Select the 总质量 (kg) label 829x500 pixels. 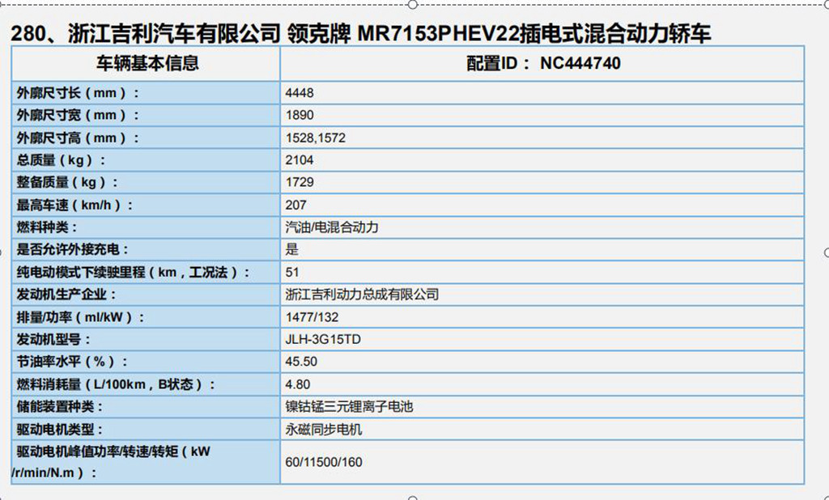(61, 160)
